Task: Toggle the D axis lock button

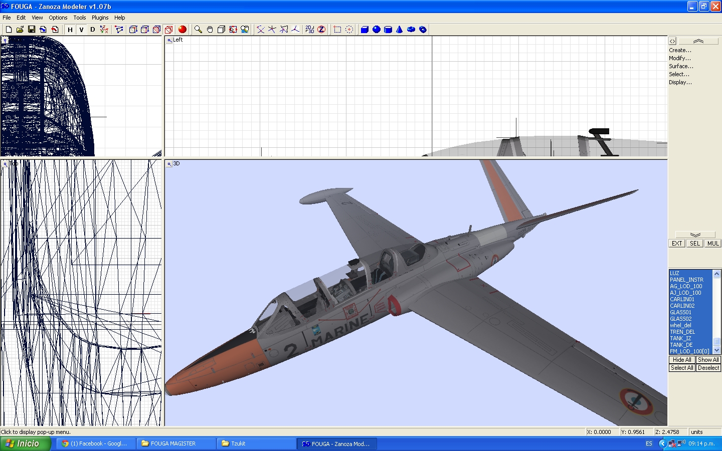Action: [x=92, y=30]
